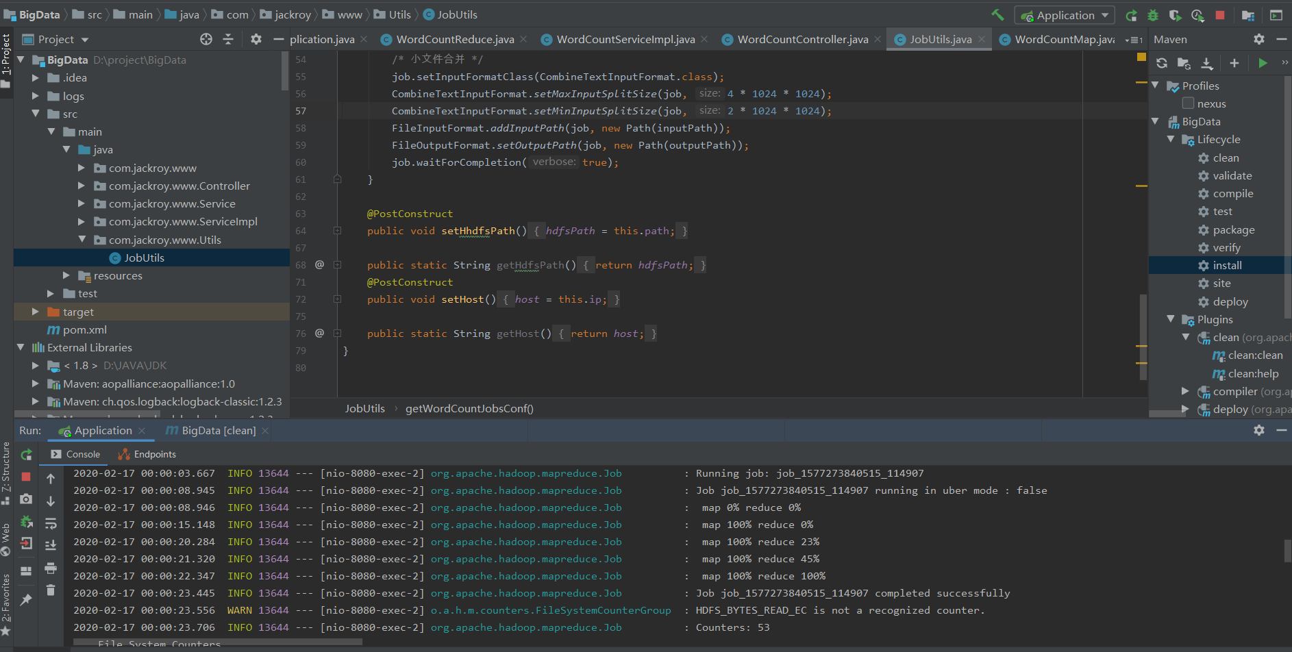This screenshot has height=652, width=1292.
Task: Clear console with trash icon
Action: [51, 590]
